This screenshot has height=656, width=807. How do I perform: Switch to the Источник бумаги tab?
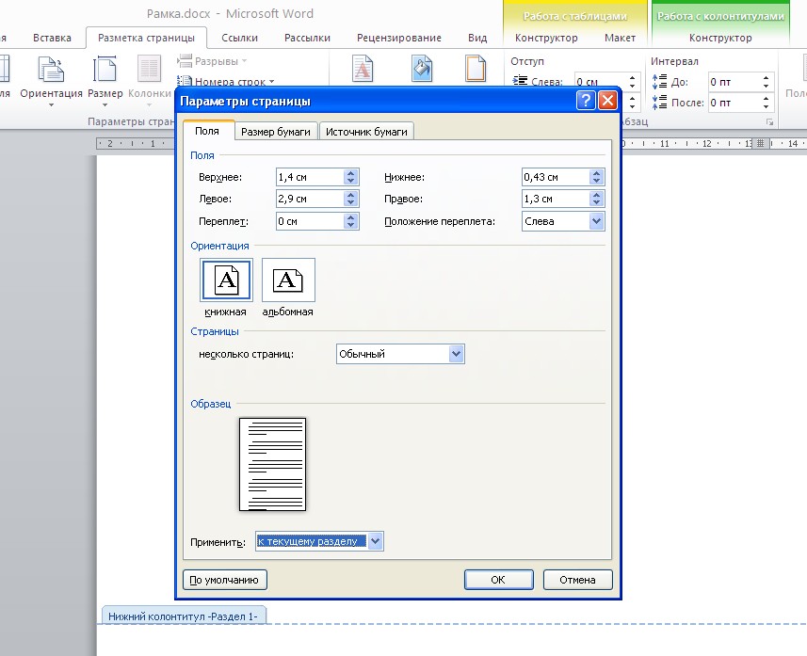[x=366, y=132]
